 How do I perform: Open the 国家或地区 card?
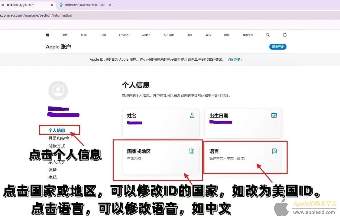(161, 159)
